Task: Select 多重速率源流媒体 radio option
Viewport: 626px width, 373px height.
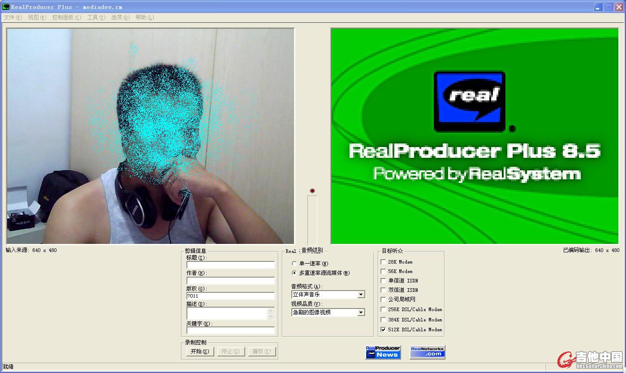Action: click(294, 273)
